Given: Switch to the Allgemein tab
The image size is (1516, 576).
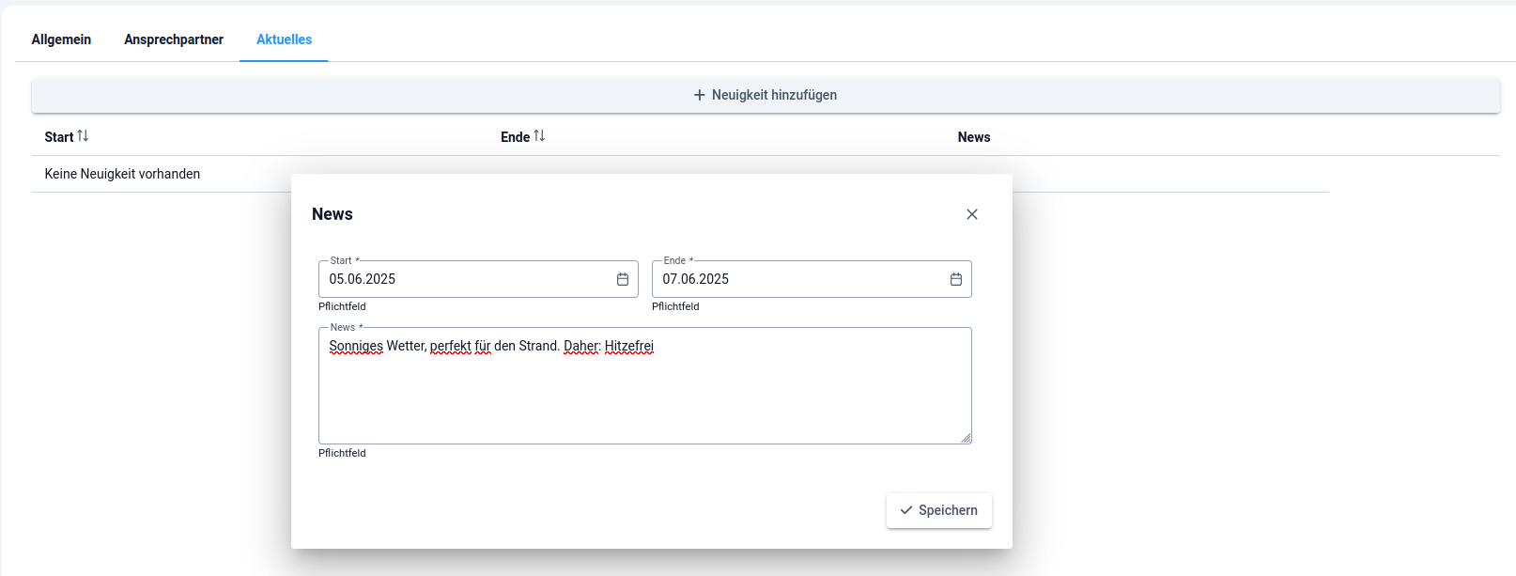Looking at the screenshot, I should pos(61,39).
